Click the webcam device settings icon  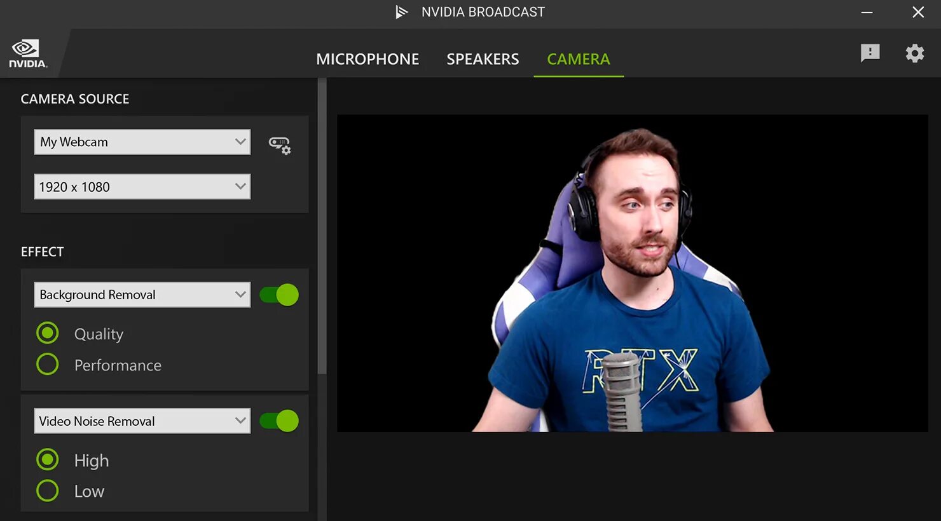point(280,145)
